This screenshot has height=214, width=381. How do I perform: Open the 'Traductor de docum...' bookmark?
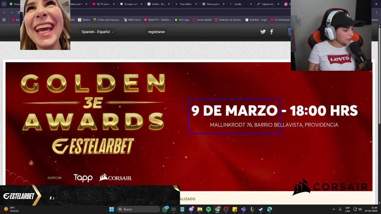tap(228, 20)
